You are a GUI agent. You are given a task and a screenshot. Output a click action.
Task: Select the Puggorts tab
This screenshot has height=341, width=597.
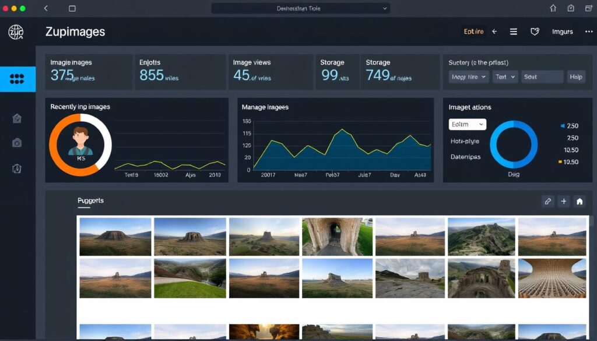(x=90, y=201)
